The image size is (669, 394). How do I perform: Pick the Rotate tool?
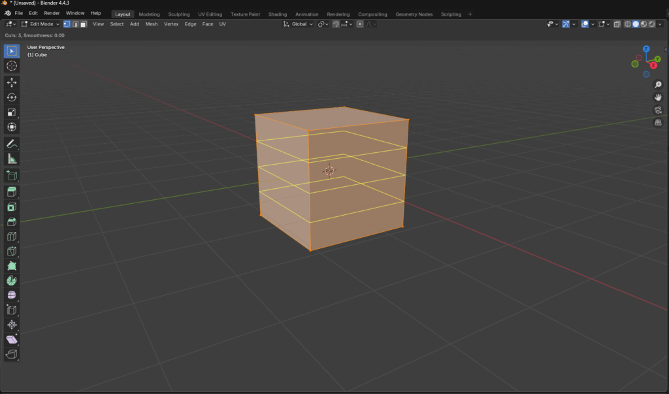12,97
